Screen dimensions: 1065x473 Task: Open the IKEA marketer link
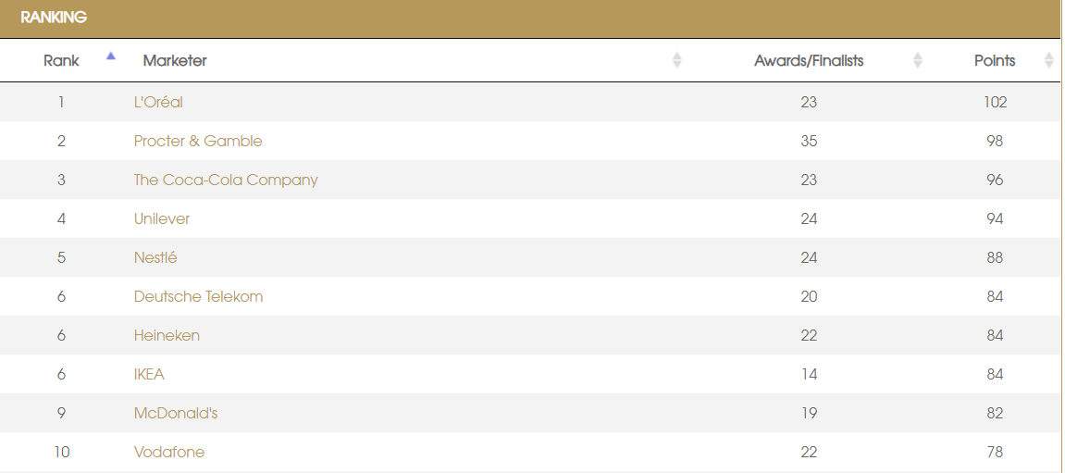pos(149,375)
